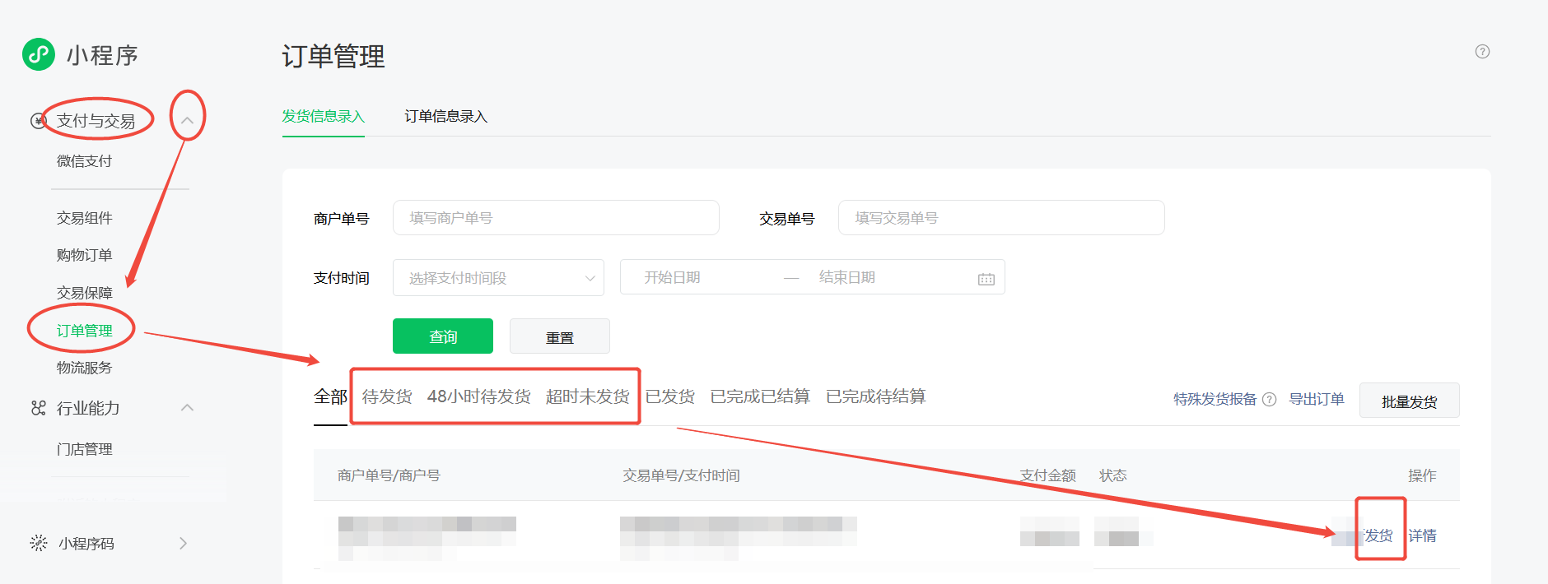Expand the 小程序码 menu arrow

[x=183, y=543]
